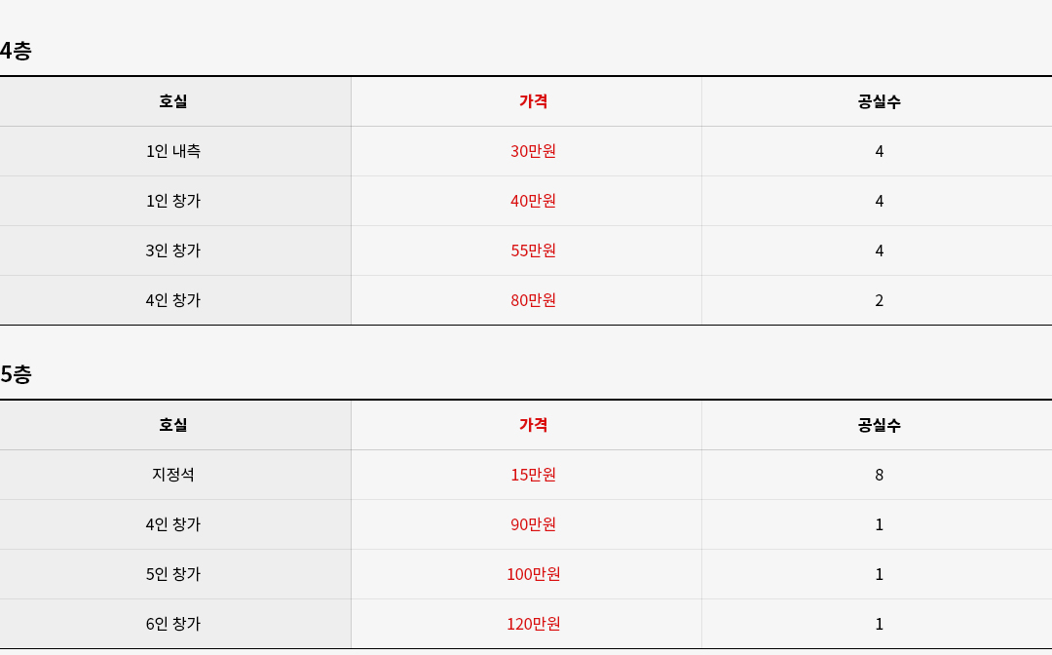Select the 3인 창가 room cell

(173, 250)
